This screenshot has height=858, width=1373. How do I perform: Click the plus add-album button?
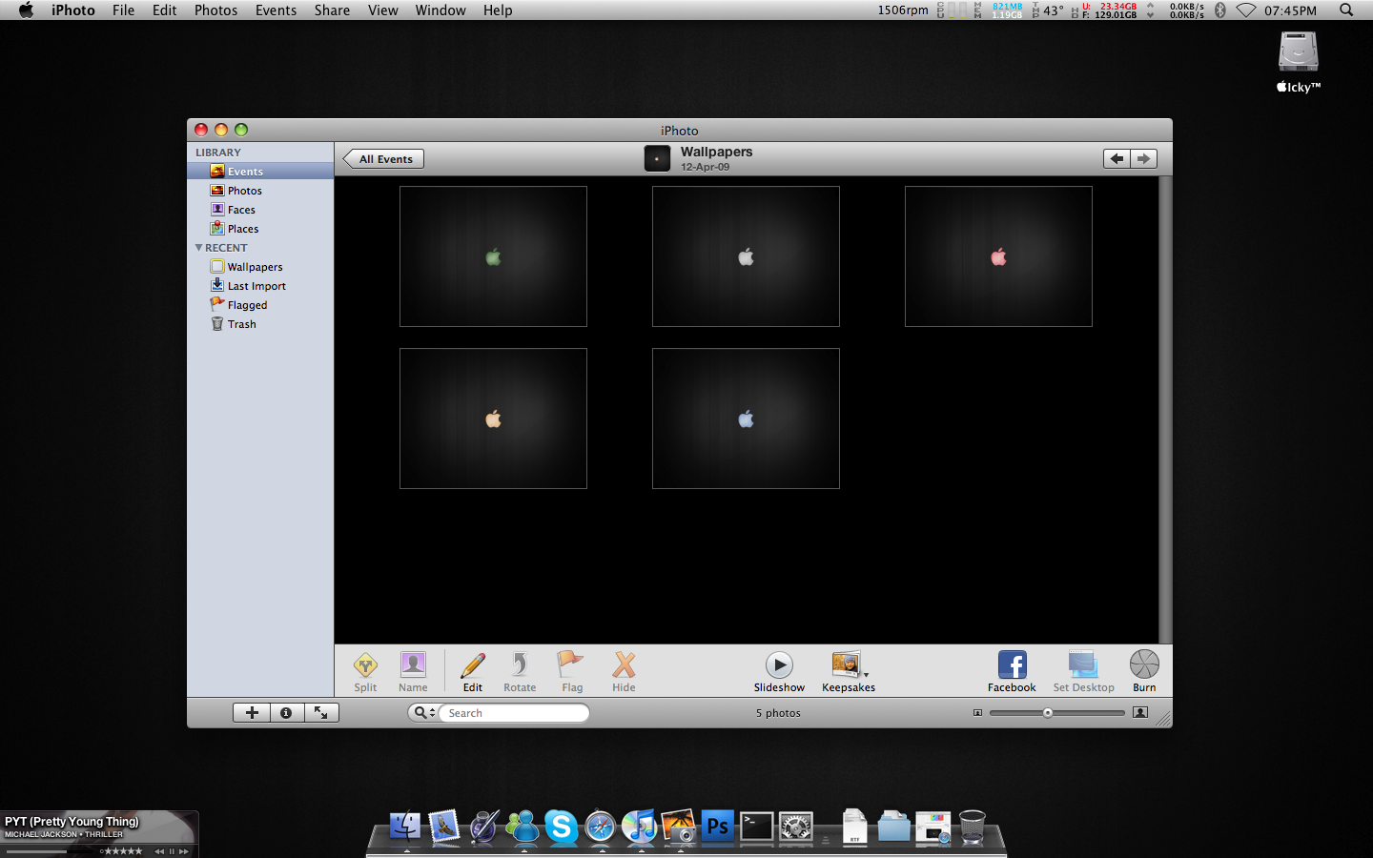click(x=252, y=712)
